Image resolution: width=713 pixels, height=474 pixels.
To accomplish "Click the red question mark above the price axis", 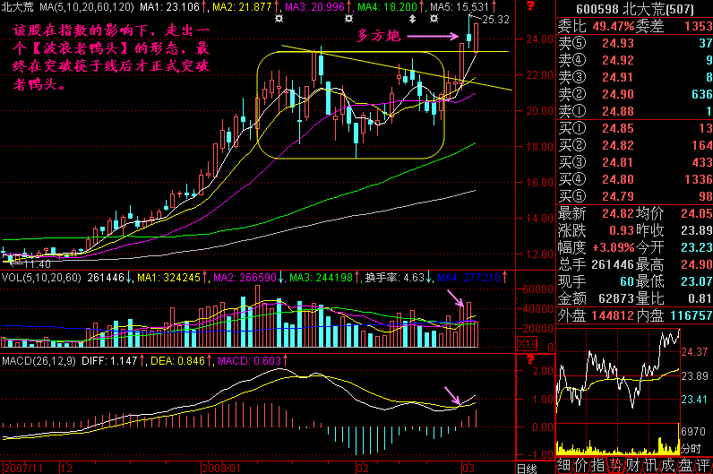I will tap(531, 7).
